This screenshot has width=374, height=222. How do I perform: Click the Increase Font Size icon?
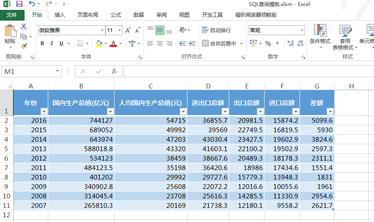tap(128, 30)
